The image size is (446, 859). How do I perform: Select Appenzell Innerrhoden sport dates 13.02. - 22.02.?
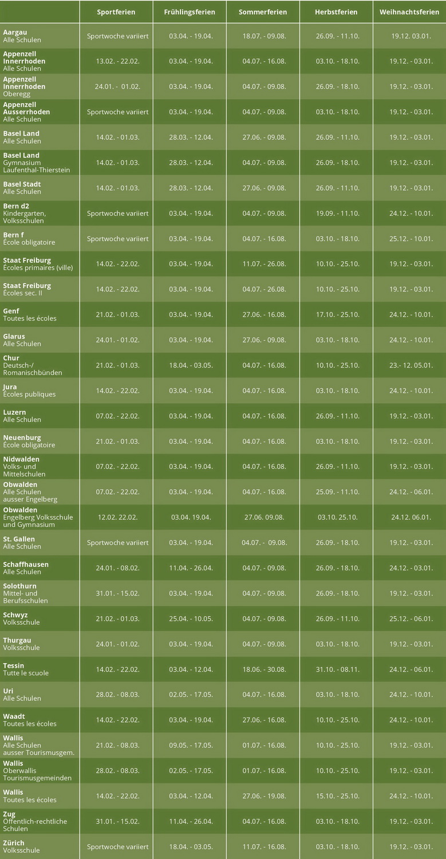(x=117, y=61)
